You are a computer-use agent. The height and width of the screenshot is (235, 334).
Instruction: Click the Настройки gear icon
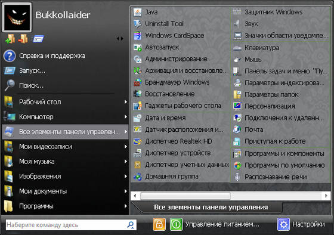(283, 224)
